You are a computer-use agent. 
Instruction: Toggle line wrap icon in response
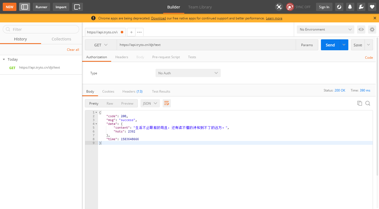click(166, 103)
